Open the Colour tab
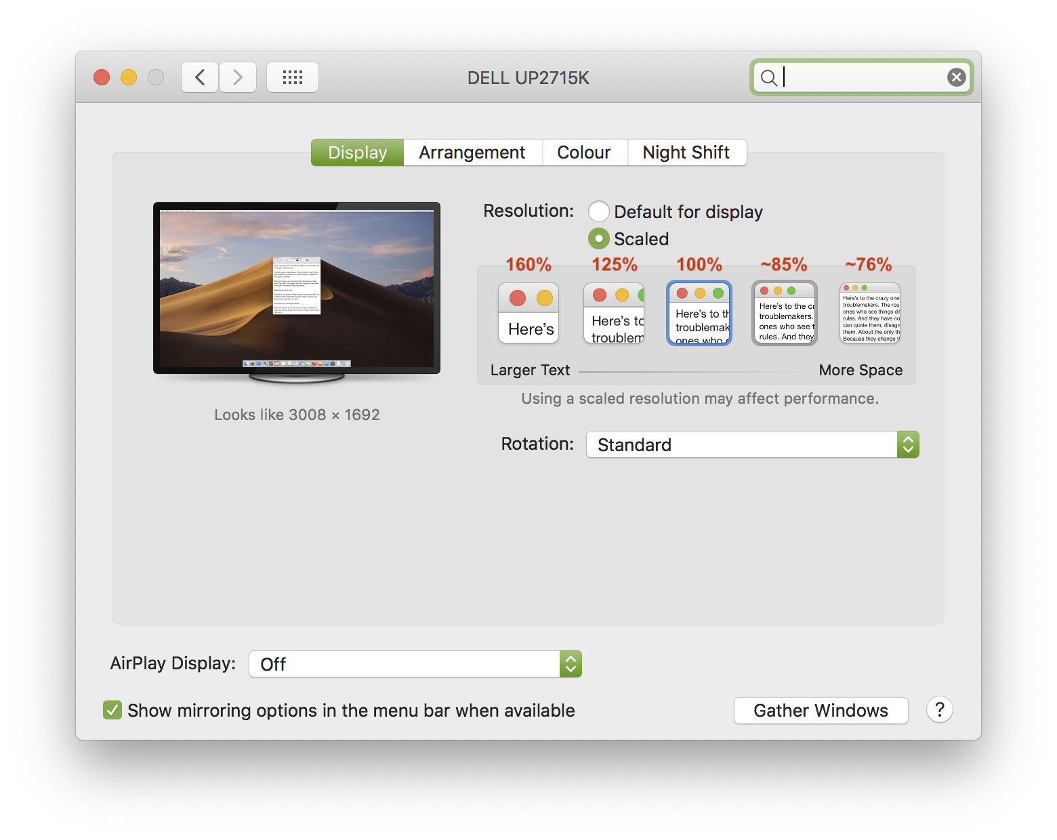This screenshot has width=1057, height=840. [x=584, y=152]
